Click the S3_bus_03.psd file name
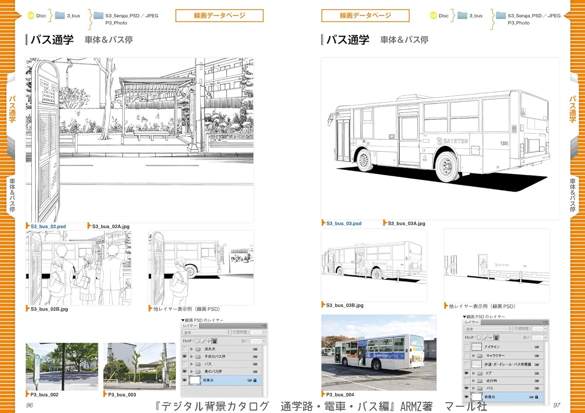Image resolution: width=585 pixels, height=413 pixels. point(344,223)
